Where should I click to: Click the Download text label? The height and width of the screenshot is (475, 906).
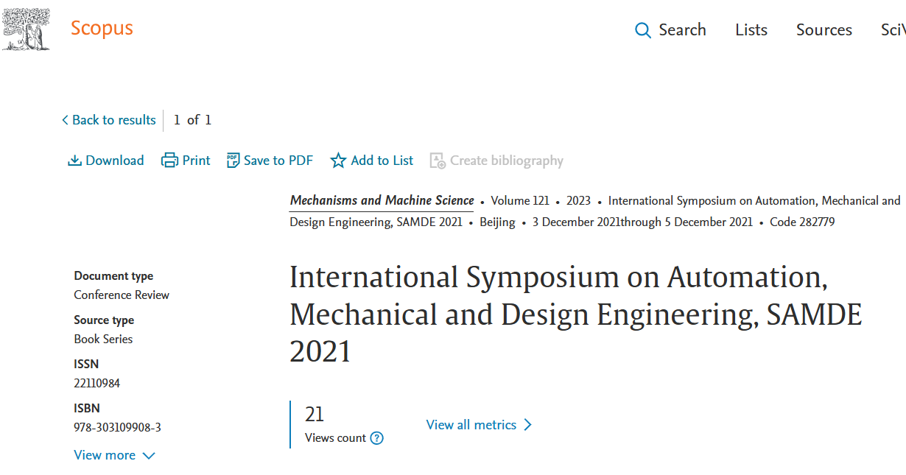(115, 161)
